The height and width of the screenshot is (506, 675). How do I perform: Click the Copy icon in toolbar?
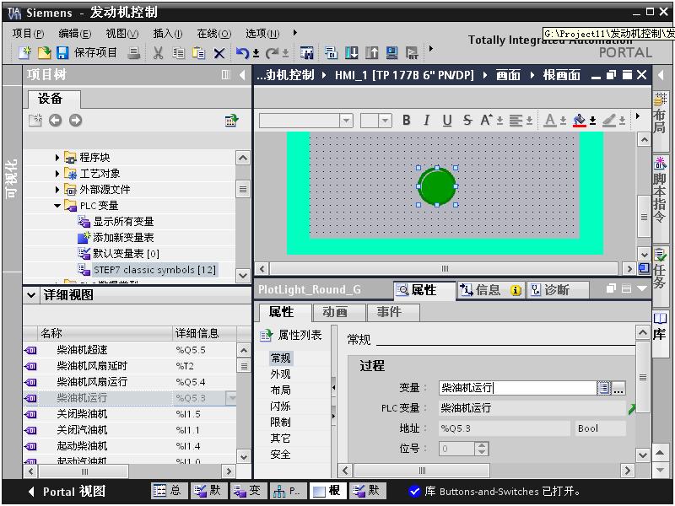pyautogui.click(x=178, y=53)
